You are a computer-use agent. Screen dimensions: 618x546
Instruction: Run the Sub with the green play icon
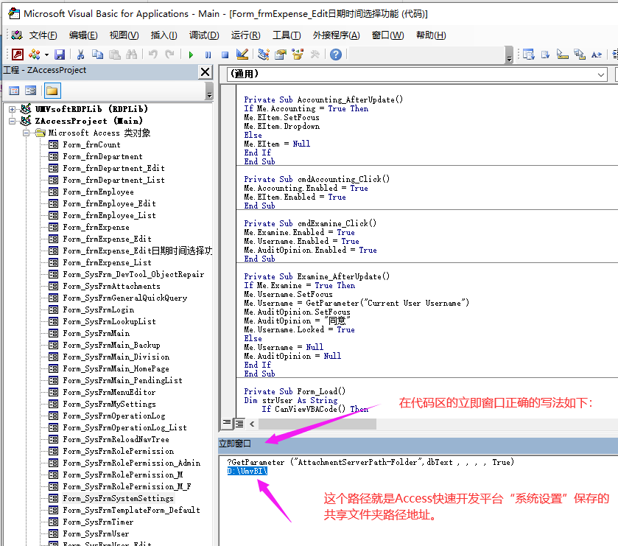[192, 55]
